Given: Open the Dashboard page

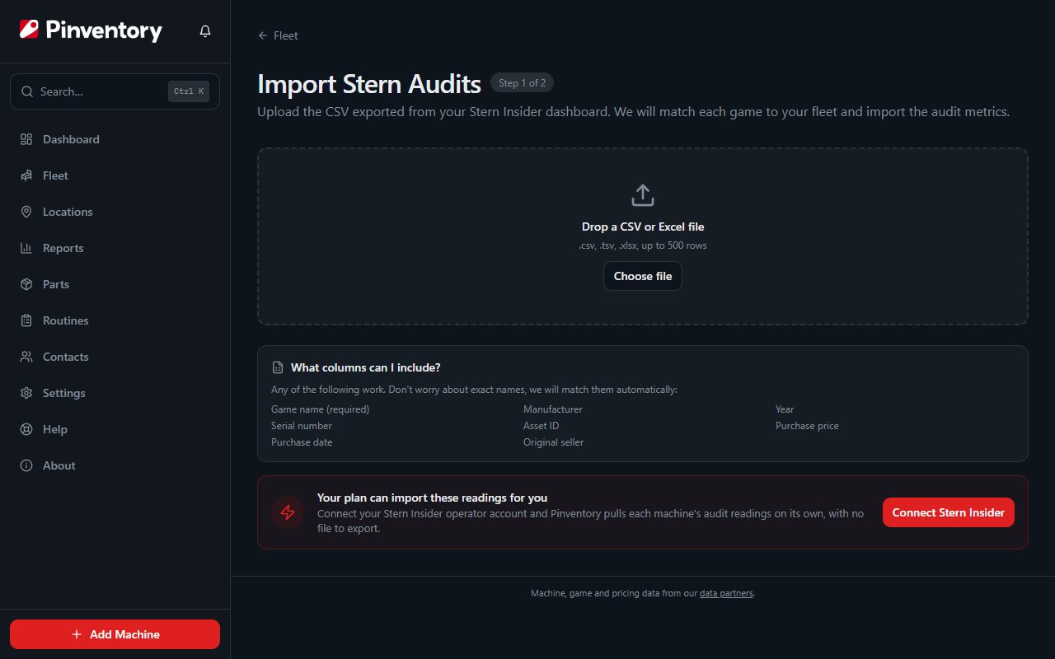Looking at the screenshot, I should (x=115, y=139).
